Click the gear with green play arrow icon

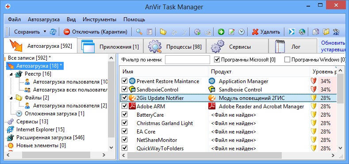197,32
